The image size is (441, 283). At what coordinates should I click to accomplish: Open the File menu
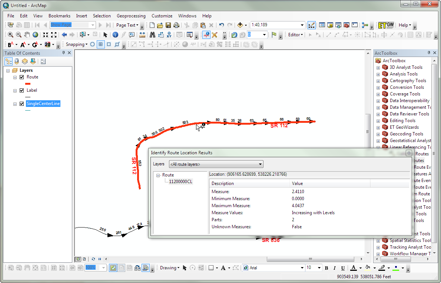point(11,16)
